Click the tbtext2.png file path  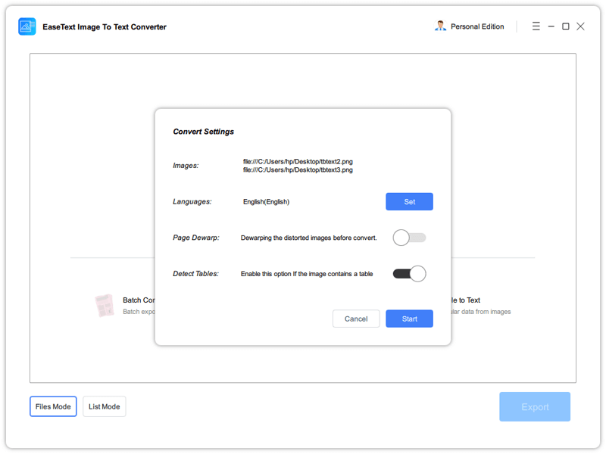pyautogui.click(x=298, y=161)
